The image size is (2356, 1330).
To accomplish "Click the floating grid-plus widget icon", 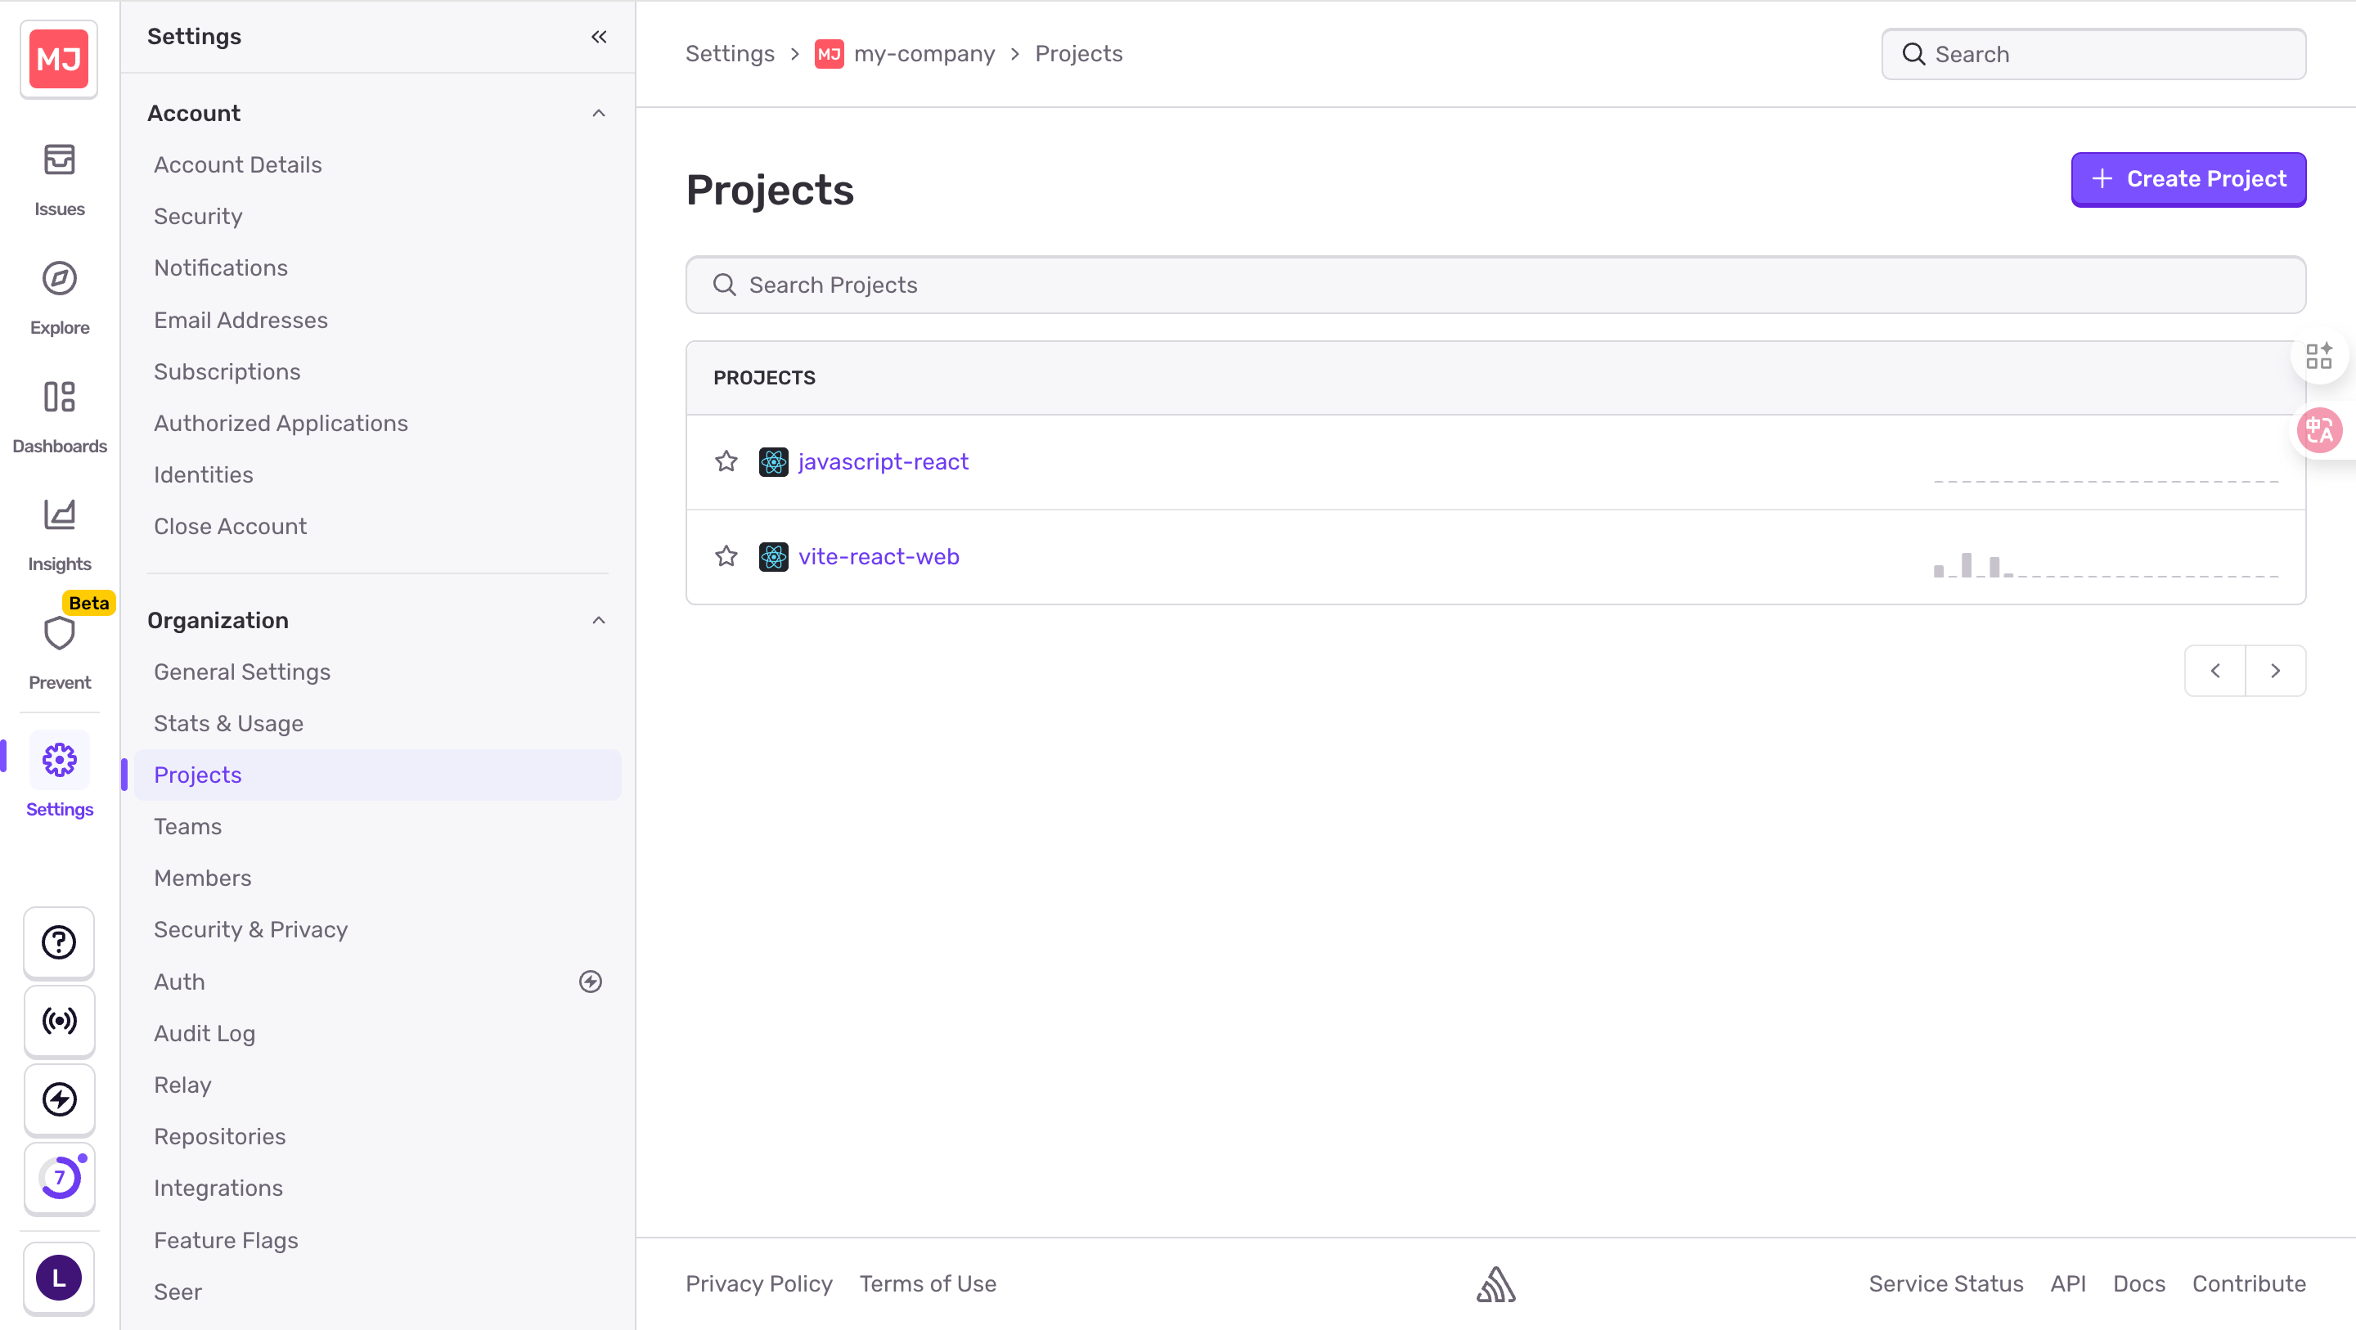I will pyautogui.click(x=2319, y=356).
